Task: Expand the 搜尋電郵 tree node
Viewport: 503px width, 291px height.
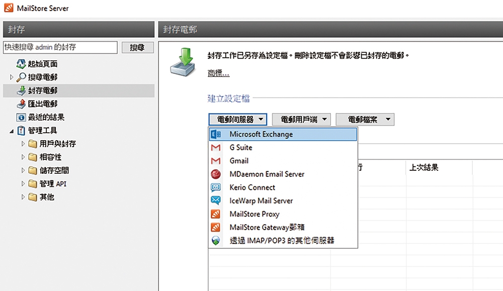Action: [x=12, y=77]
